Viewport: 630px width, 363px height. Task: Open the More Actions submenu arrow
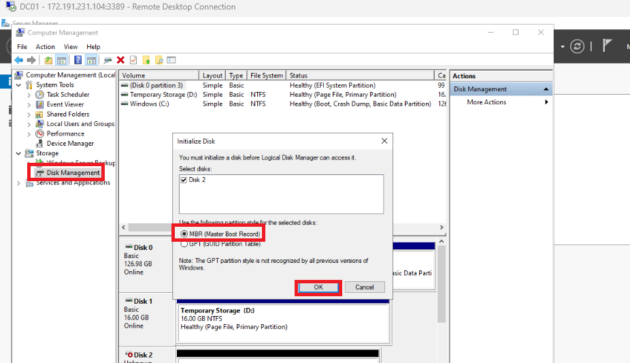coord(546,102)
